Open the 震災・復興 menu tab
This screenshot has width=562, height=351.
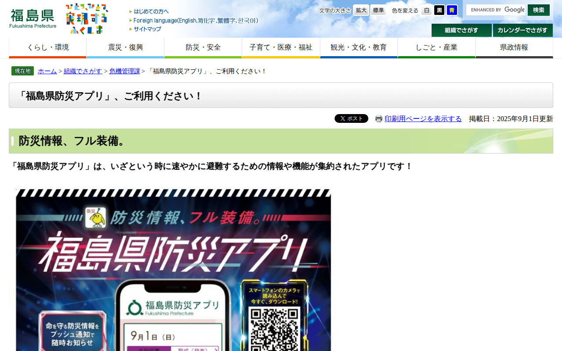point(126,48)
